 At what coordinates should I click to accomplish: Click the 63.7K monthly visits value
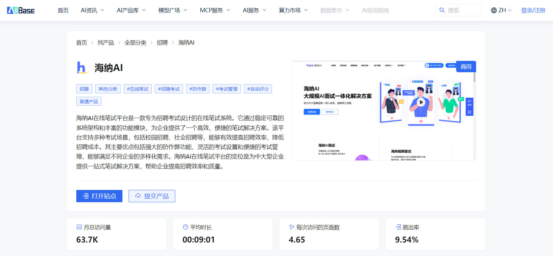tap(87, 240)
